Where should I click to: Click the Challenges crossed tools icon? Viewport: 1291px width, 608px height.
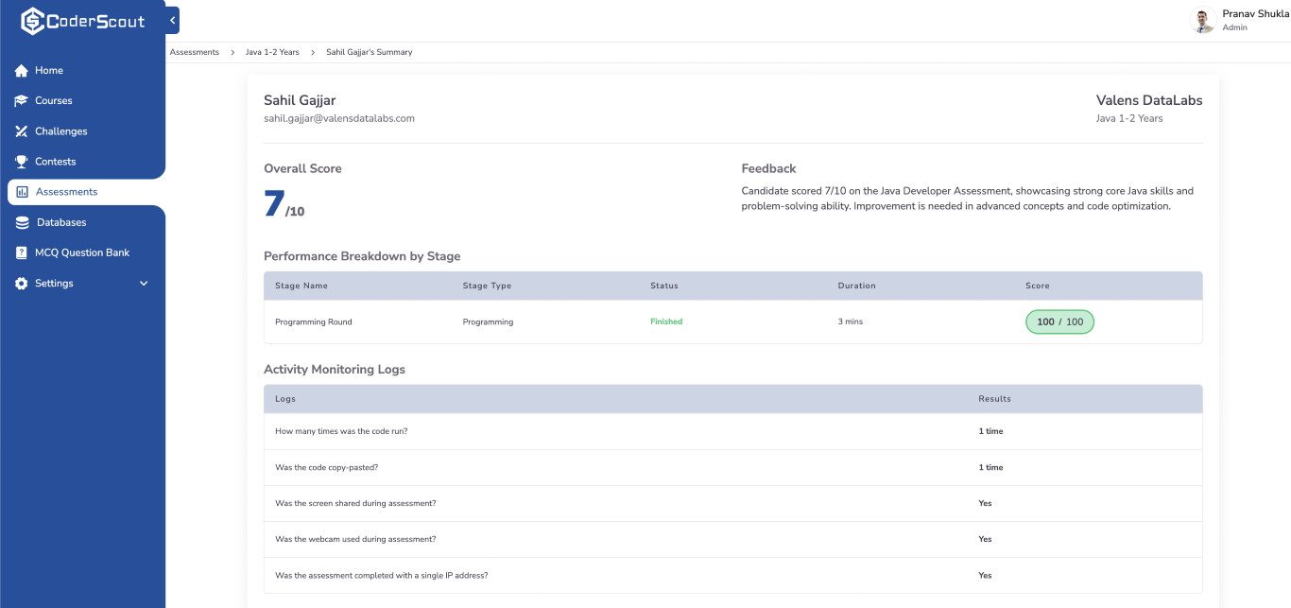[x=22, y=131]
